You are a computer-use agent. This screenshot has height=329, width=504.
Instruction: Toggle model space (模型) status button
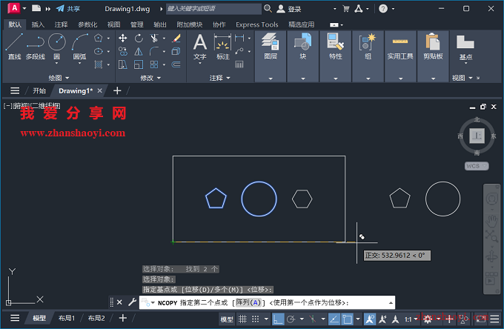coord(227,319)
